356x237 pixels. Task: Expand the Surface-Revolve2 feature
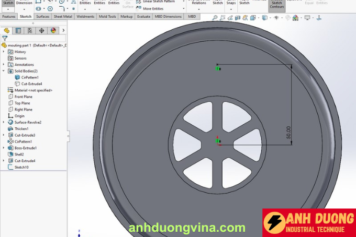4,122
